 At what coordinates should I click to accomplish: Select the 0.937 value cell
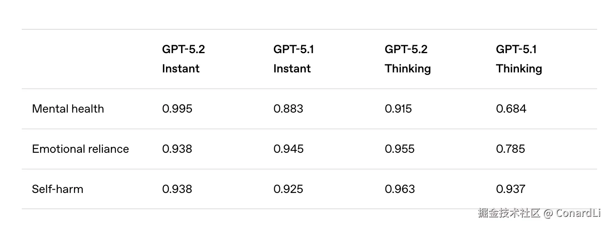point(511,189)
